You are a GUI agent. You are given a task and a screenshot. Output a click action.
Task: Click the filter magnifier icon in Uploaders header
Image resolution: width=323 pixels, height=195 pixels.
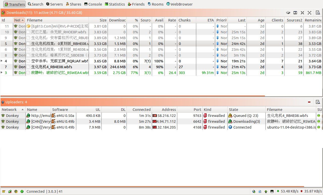[x=318, y=102]
